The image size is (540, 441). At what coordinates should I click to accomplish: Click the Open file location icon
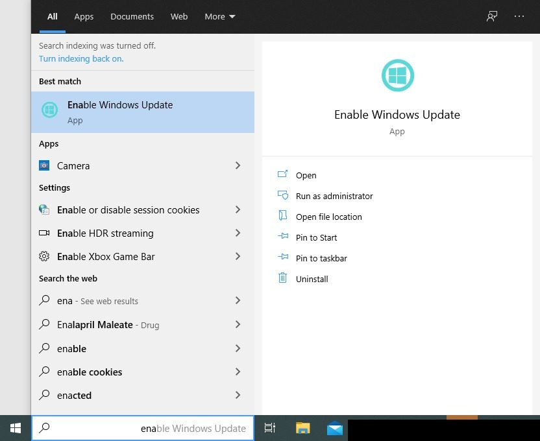coord(282,215)
